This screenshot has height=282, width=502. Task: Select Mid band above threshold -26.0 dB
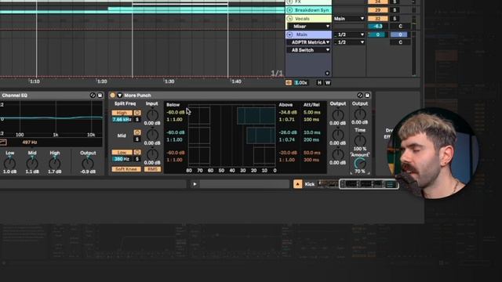pyautogui.click(x=288, y=132)
